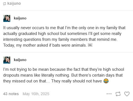Click the line starting 'It usually never occurs'
The height and width of the screenshot is (101, 133).
click(x=64, y=28)
